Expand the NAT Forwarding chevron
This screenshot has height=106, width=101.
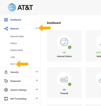point(37,98)
